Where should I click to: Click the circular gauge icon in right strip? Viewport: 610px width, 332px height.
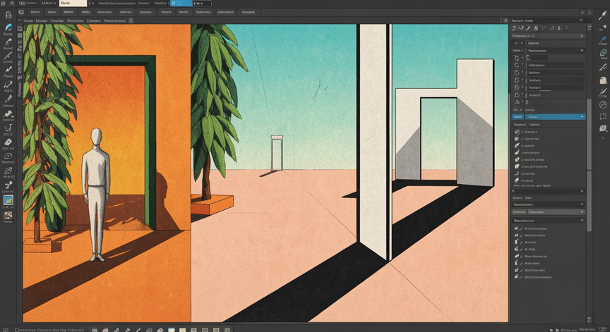pos(603,105)
